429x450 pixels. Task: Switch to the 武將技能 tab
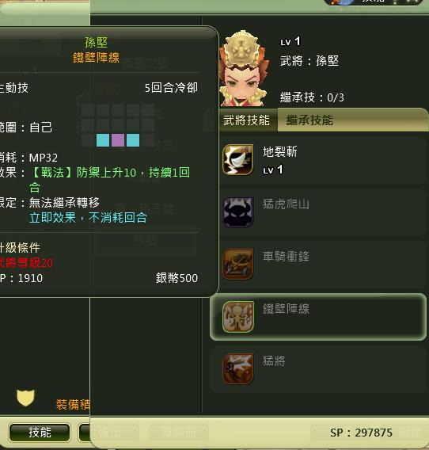pyautogui.click(x=247, y=120)
